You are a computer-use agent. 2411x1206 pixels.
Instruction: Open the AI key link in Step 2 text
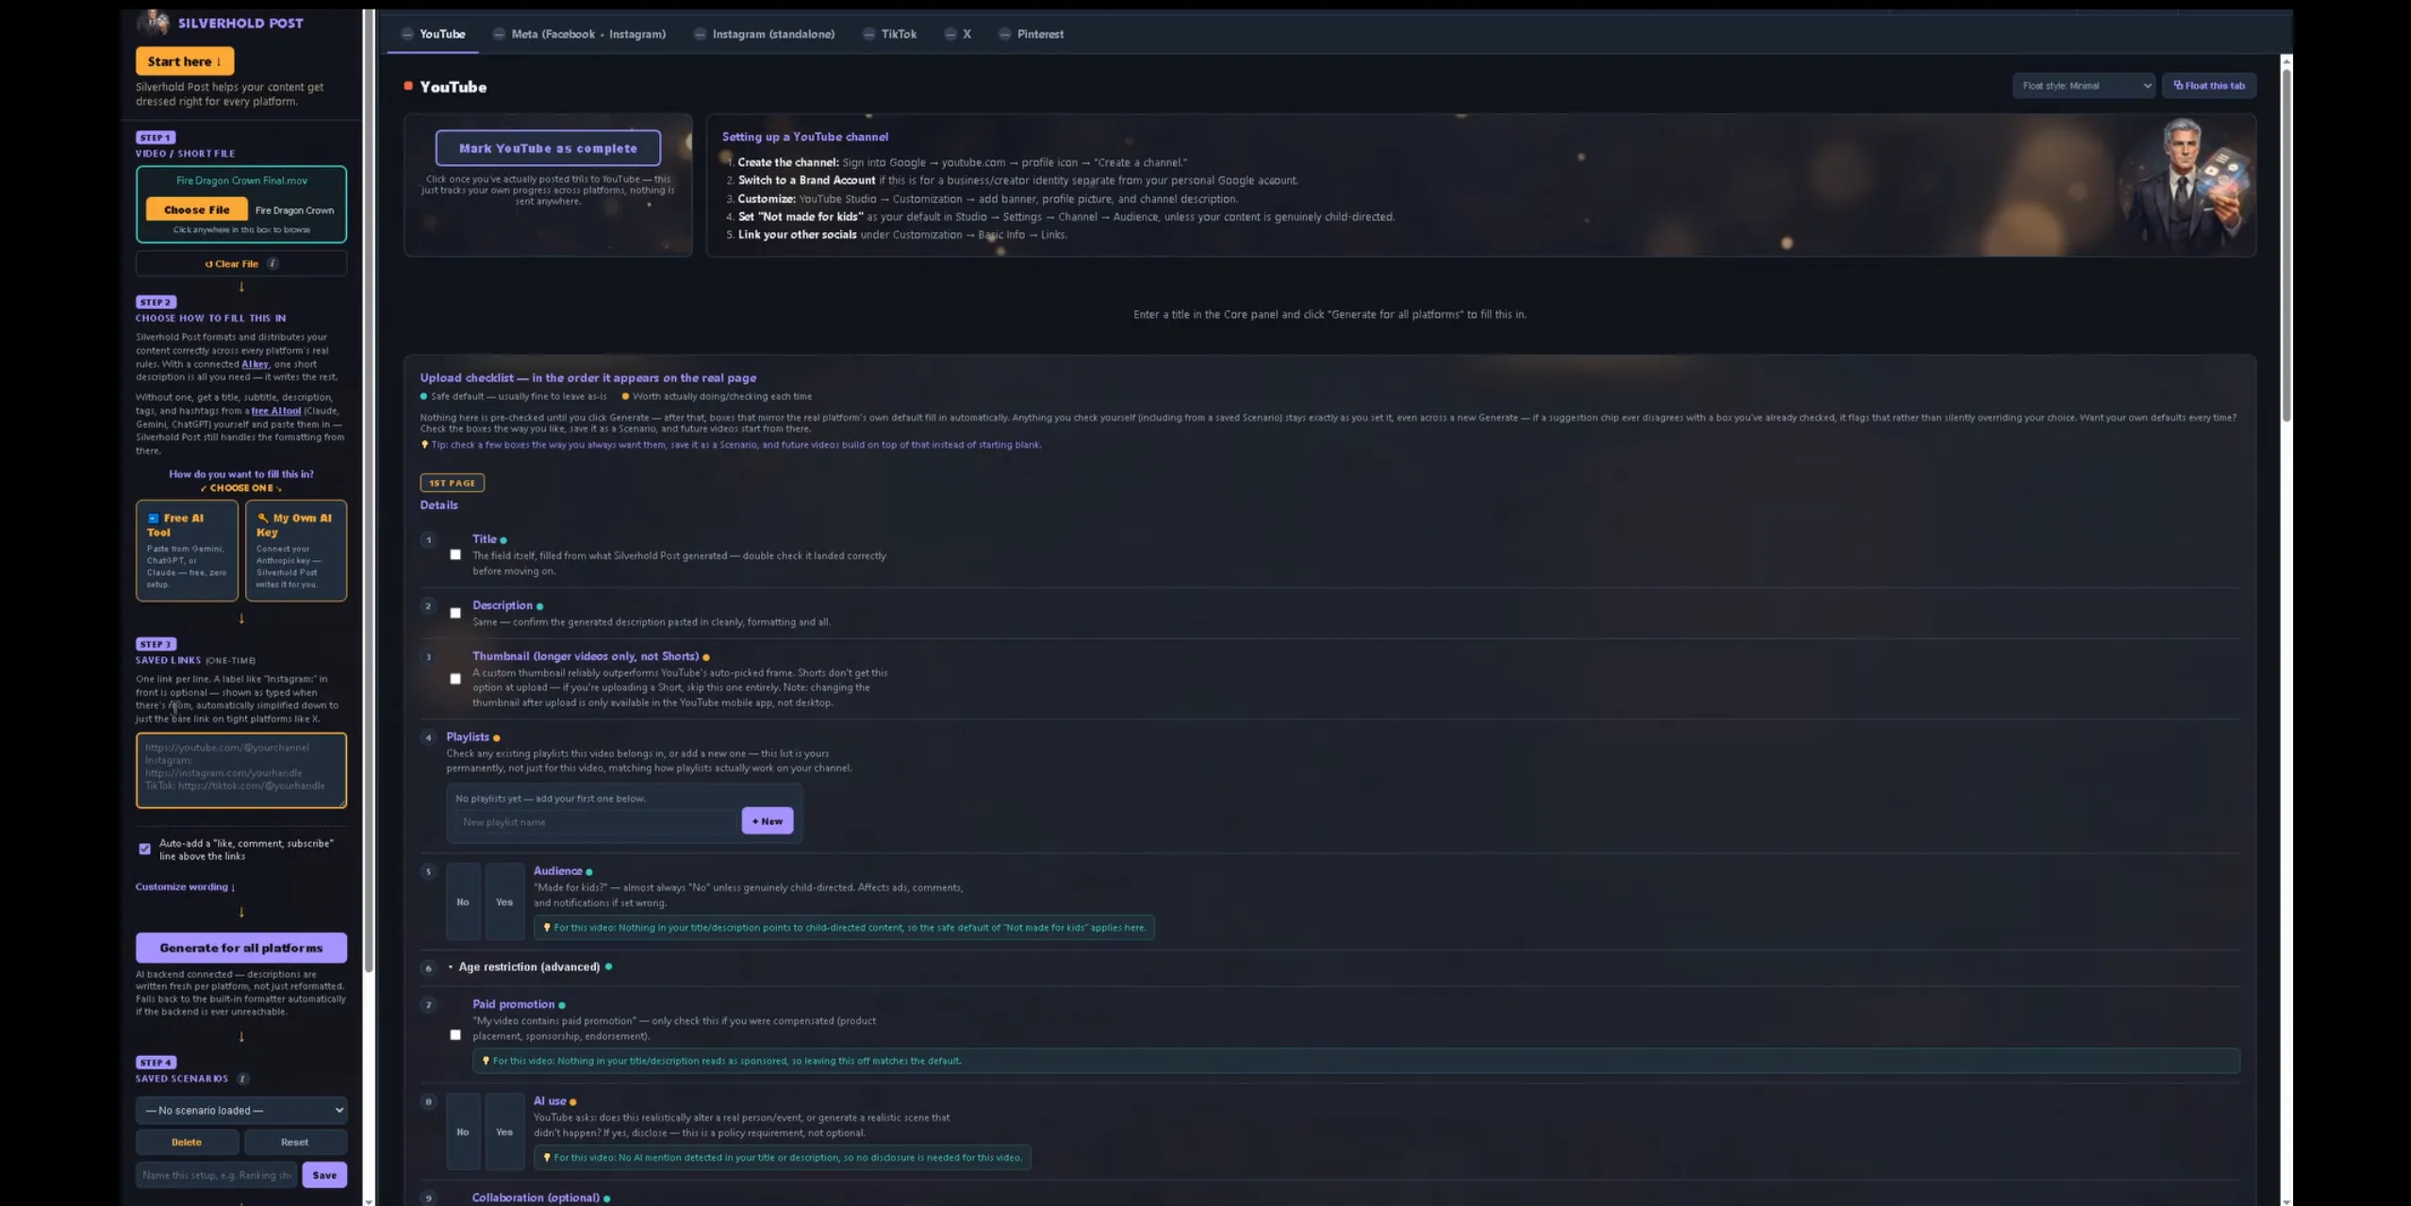click(255, 364)
